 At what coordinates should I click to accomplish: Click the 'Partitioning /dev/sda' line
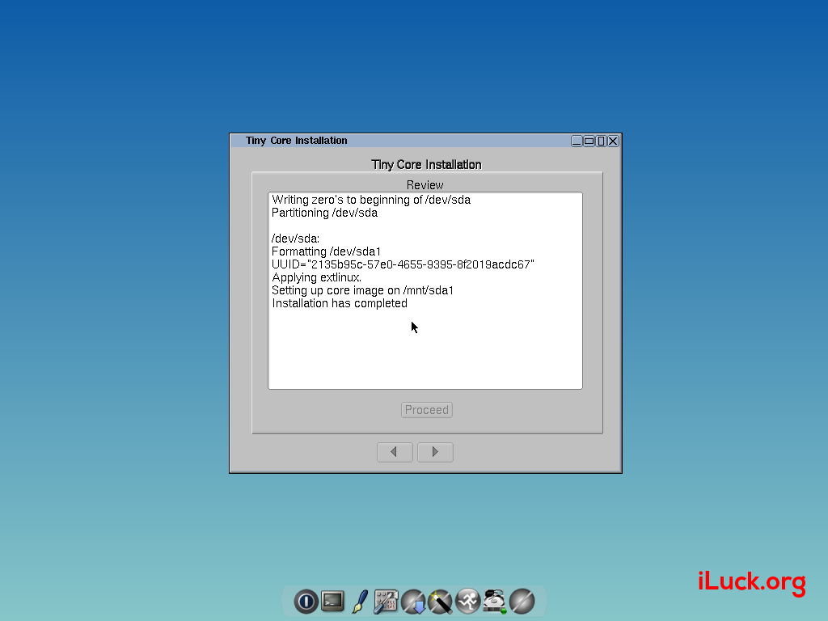pos(325,213)
